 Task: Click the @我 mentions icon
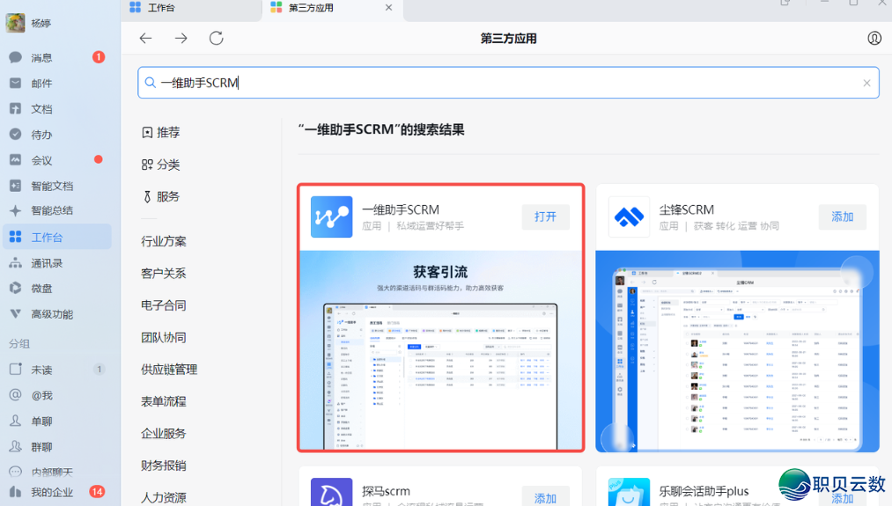click(15, 395)
